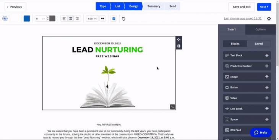Click move handle on Video row

tap(267, 98)
